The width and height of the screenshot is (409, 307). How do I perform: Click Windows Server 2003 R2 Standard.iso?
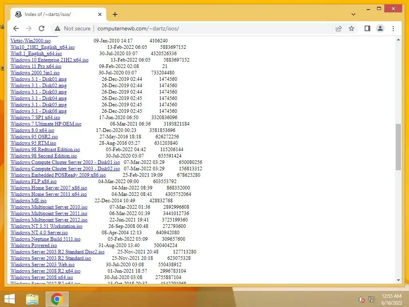tap(51, 258)
